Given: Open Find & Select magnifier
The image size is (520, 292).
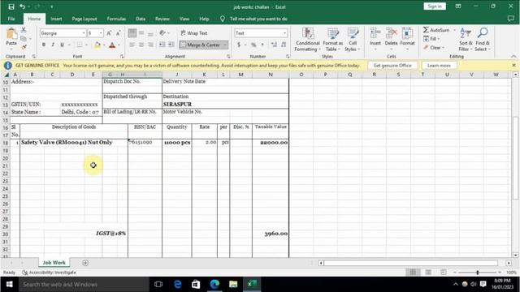Looking at the screenshot, I should click(482, 40).
